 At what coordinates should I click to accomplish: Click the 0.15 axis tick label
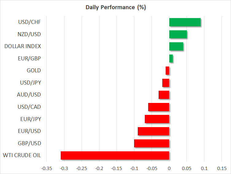(x=222, y=168)
